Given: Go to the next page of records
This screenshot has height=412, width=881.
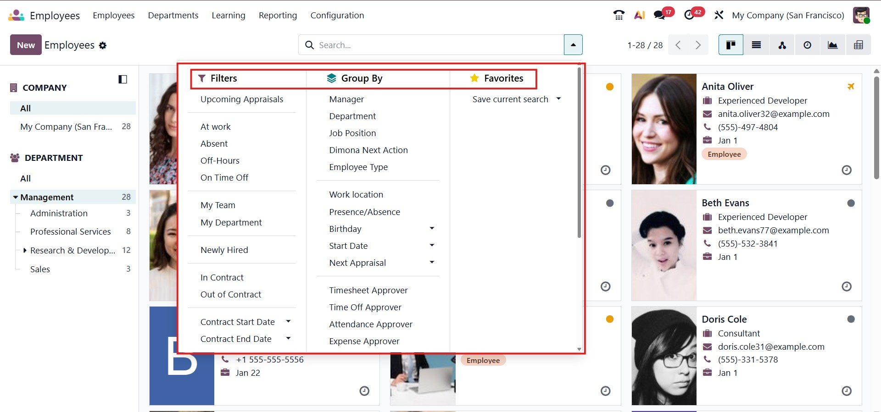Looking at the screenshot, I should coord(698,45).
